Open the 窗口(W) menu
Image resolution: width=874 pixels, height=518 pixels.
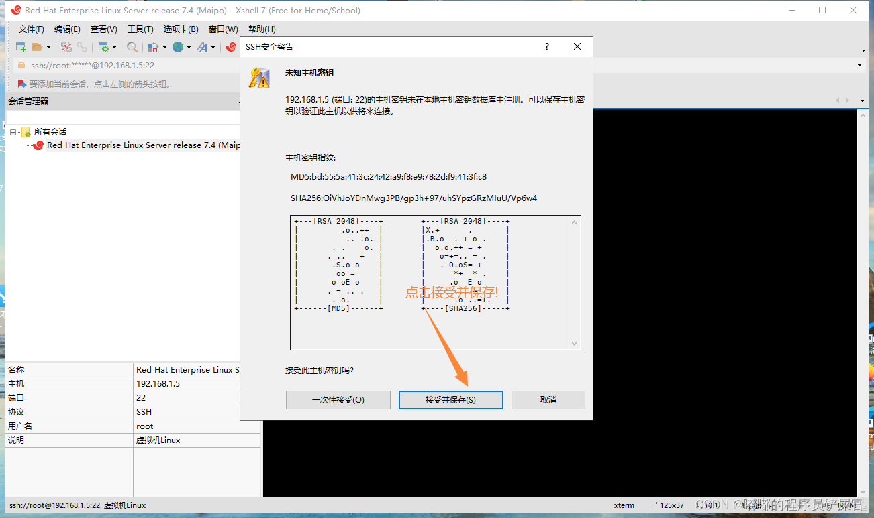click(x=224, y=29)
